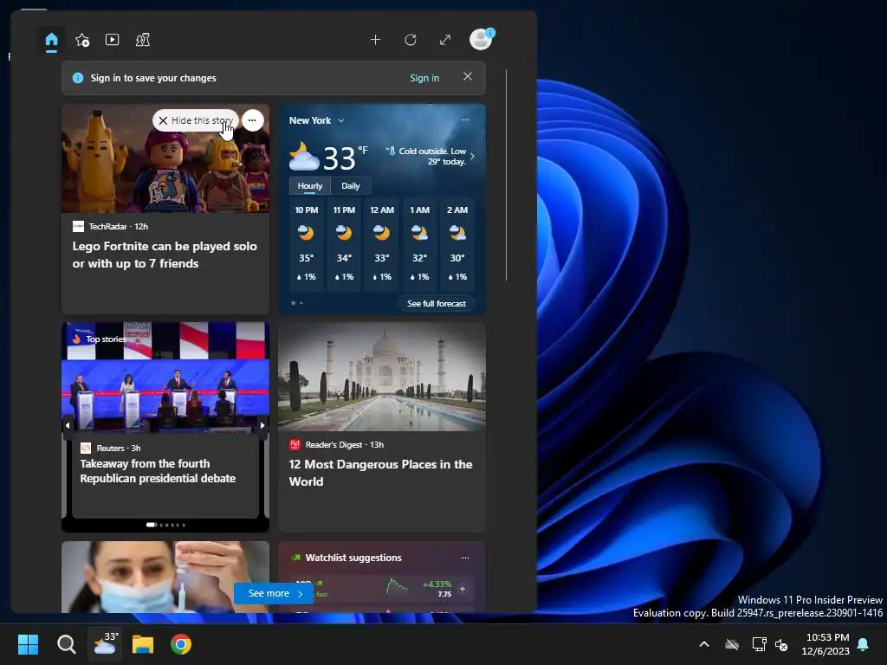
Task: Open the New York location dropdown
Action: 317,120
